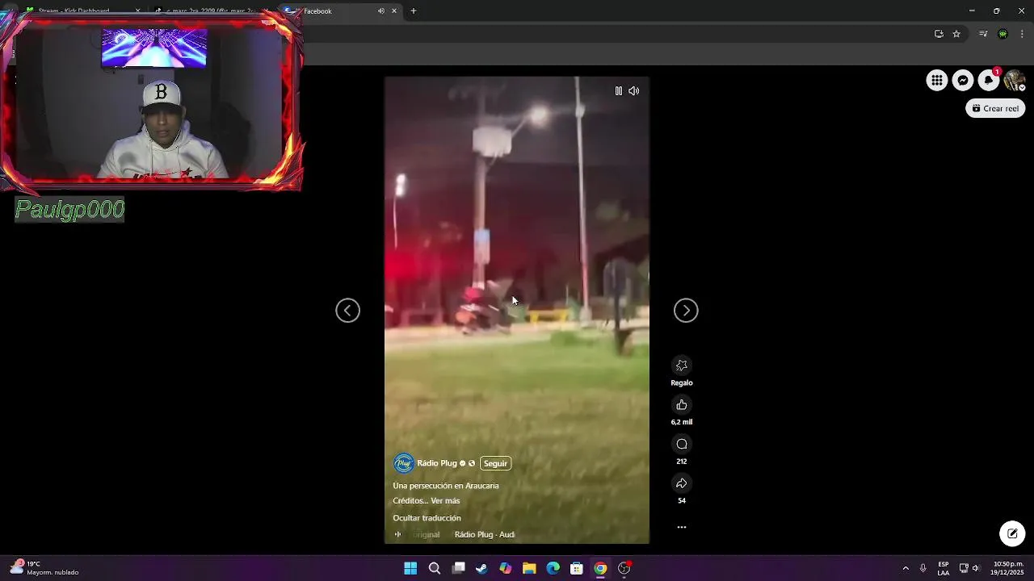Show hidden system tray icons

tap(906, 568)
